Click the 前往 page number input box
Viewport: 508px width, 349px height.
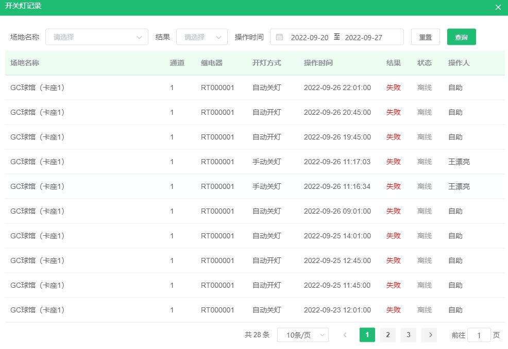479,335
